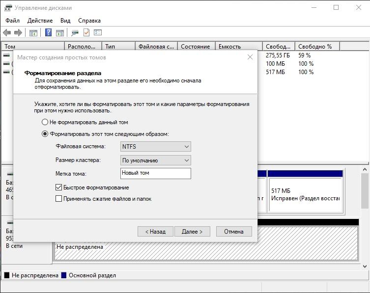Click the settings list toolbar icon
The image size is (370, 293).
coord(98,32)
